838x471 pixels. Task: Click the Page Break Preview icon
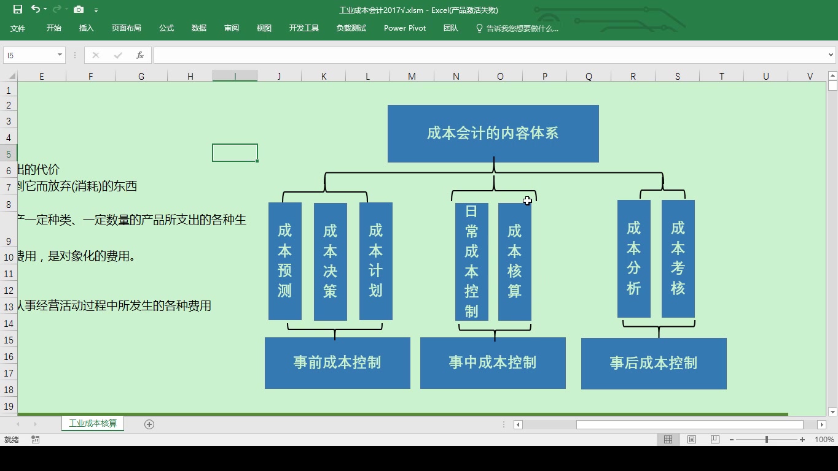coord(714,439)
